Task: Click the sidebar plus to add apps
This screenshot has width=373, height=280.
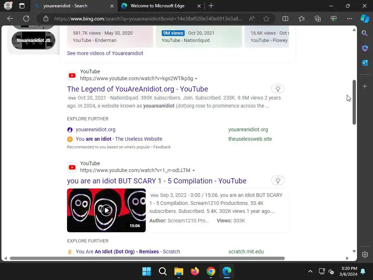Action: tap(365, 86)
